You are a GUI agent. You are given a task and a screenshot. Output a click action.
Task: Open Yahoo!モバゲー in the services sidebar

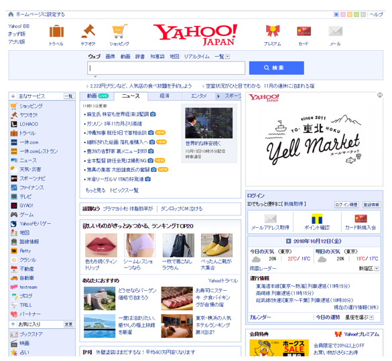pyautogui.click(x=35, y=223)
